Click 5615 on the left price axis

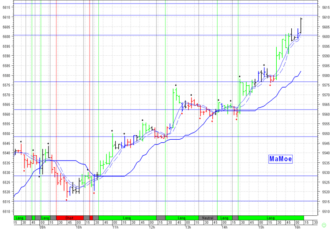[6, 8]
